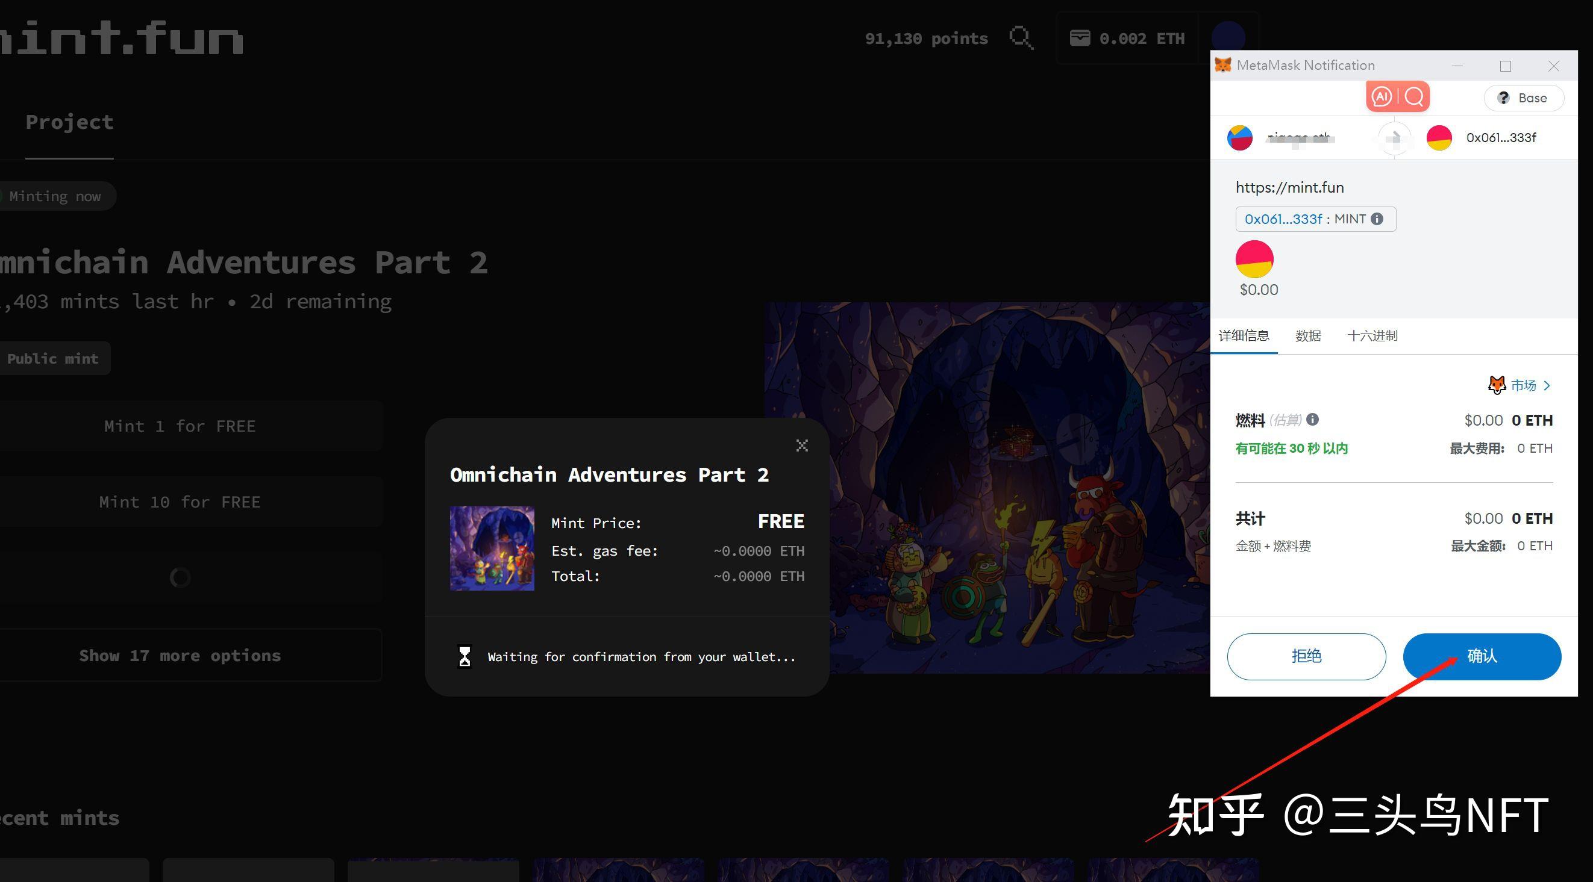Click the search magnifier icon in mint.fun header
Image resolution: width=1593 pixels, height=882 pixels.
(1021, 39)
